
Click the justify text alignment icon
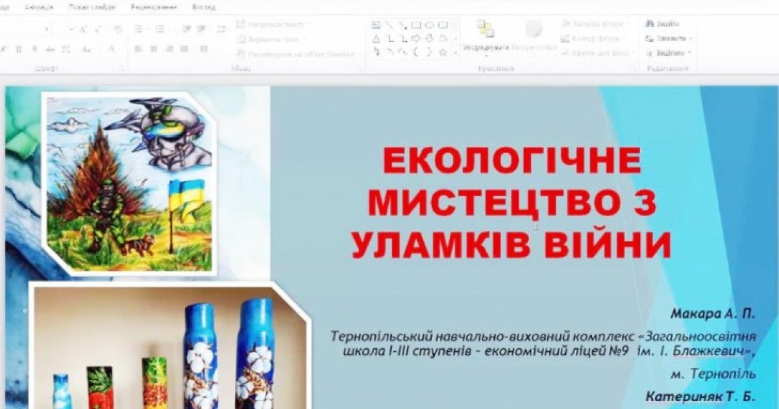pyautogui.click(x=185, y=49)
